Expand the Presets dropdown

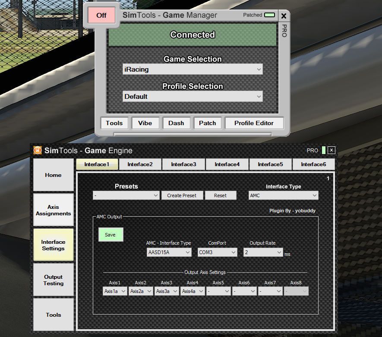[x=126, y=195]
